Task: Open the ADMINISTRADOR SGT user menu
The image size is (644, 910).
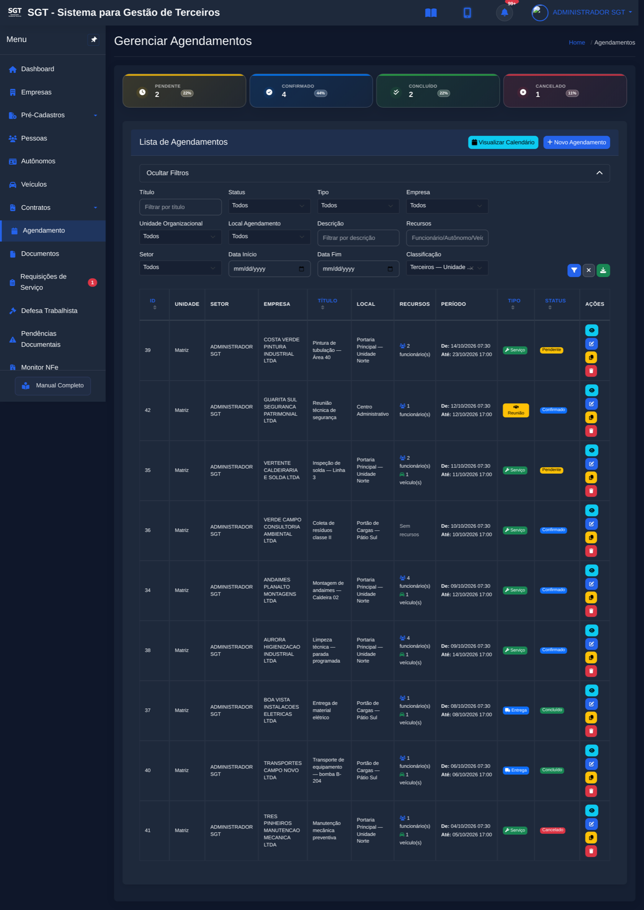Action: click(x=582, y=13)
